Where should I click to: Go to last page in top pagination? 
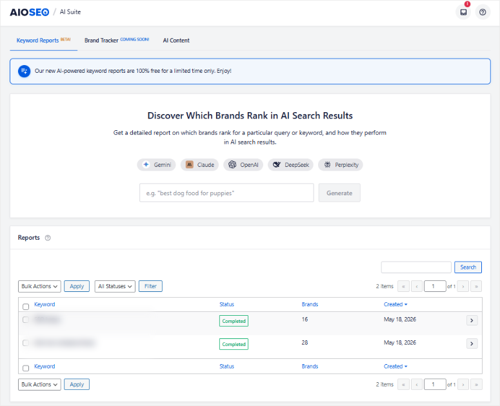coord(476,286)
